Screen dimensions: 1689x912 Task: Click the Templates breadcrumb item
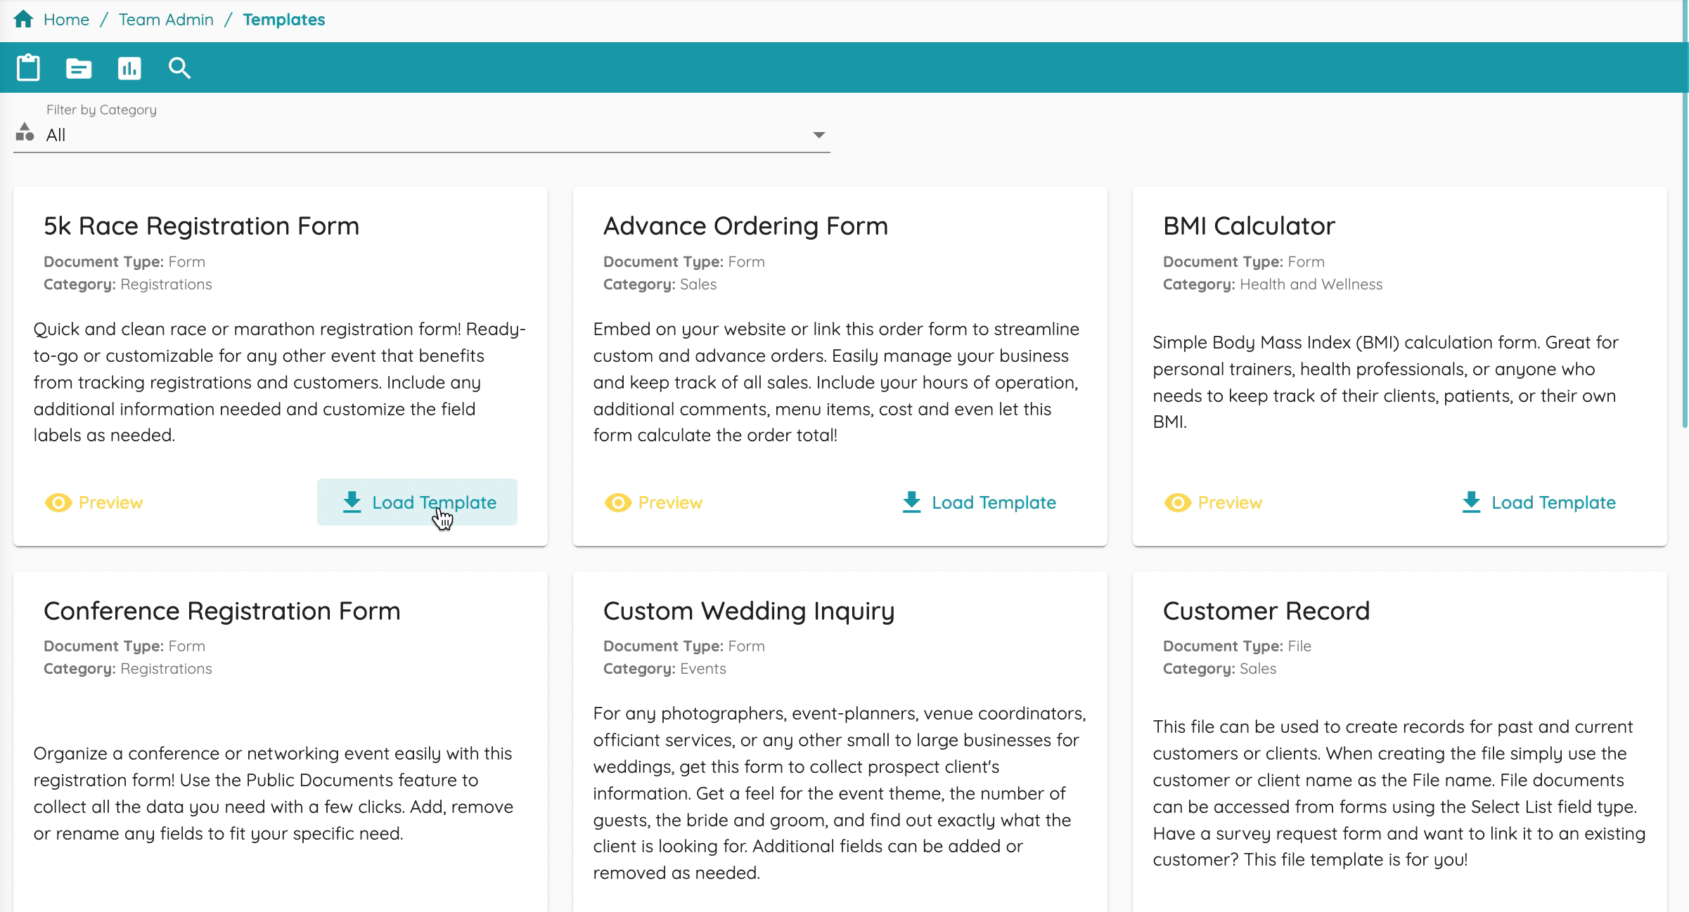coord(284,20)
